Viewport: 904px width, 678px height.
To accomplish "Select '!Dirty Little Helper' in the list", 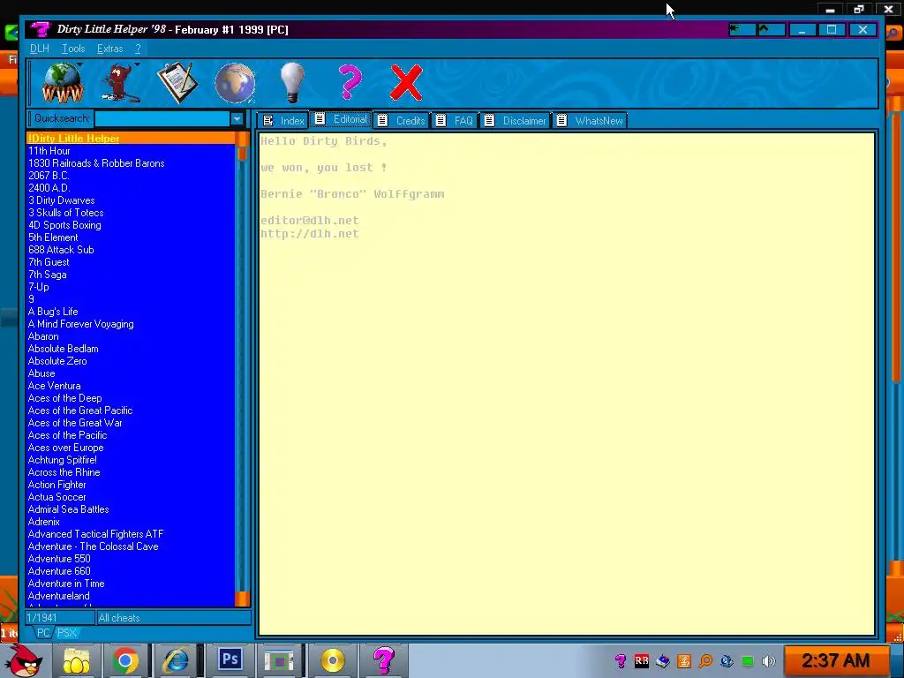I will pyautogui.click(x=131, y=139).
